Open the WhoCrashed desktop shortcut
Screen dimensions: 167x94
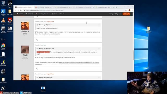(3, 63)
